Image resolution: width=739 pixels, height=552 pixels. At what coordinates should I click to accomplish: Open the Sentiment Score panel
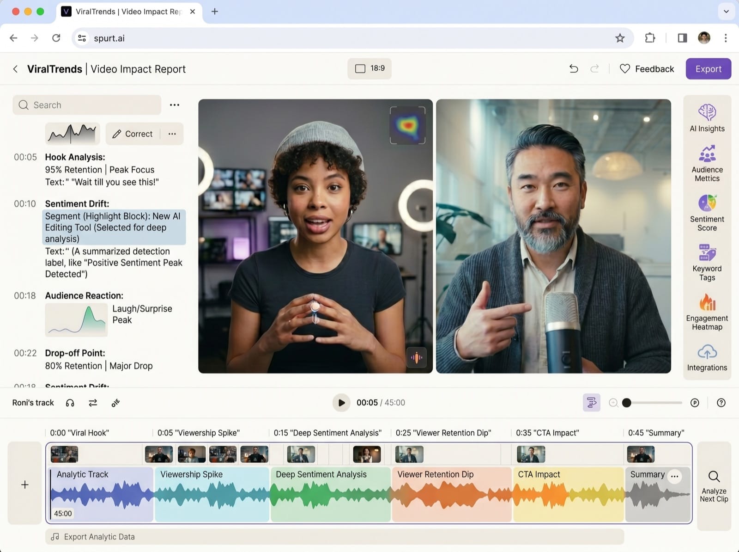click(x=707, y=213)
